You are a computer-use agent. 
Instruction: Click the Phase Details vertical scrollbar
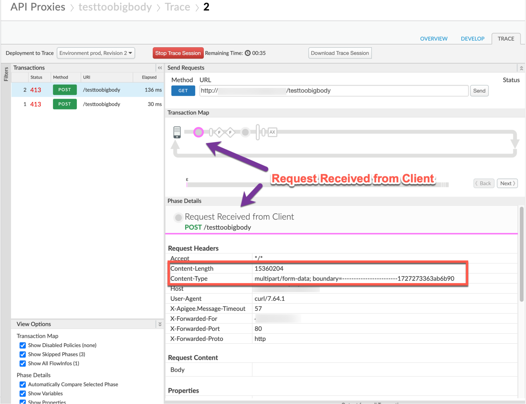coord(521,254)
